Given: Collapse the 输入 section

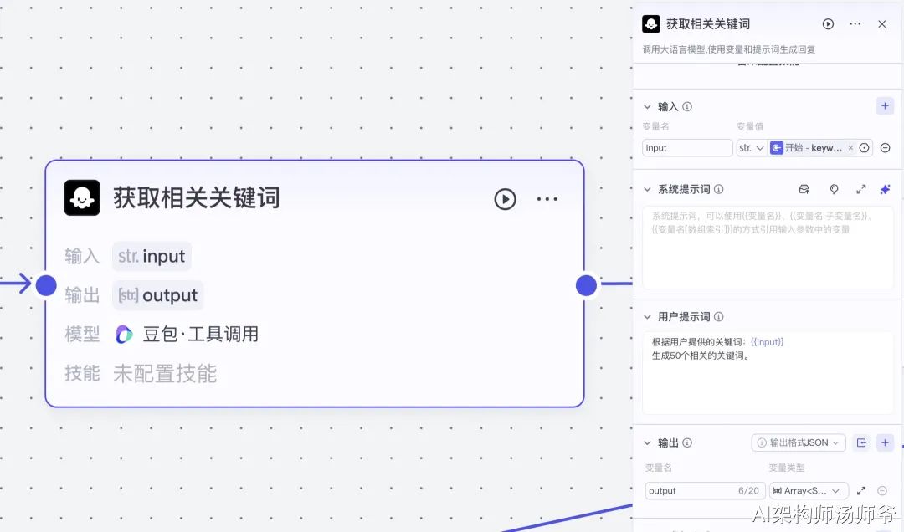Looking at the screenshot, I should click(647, 106).
